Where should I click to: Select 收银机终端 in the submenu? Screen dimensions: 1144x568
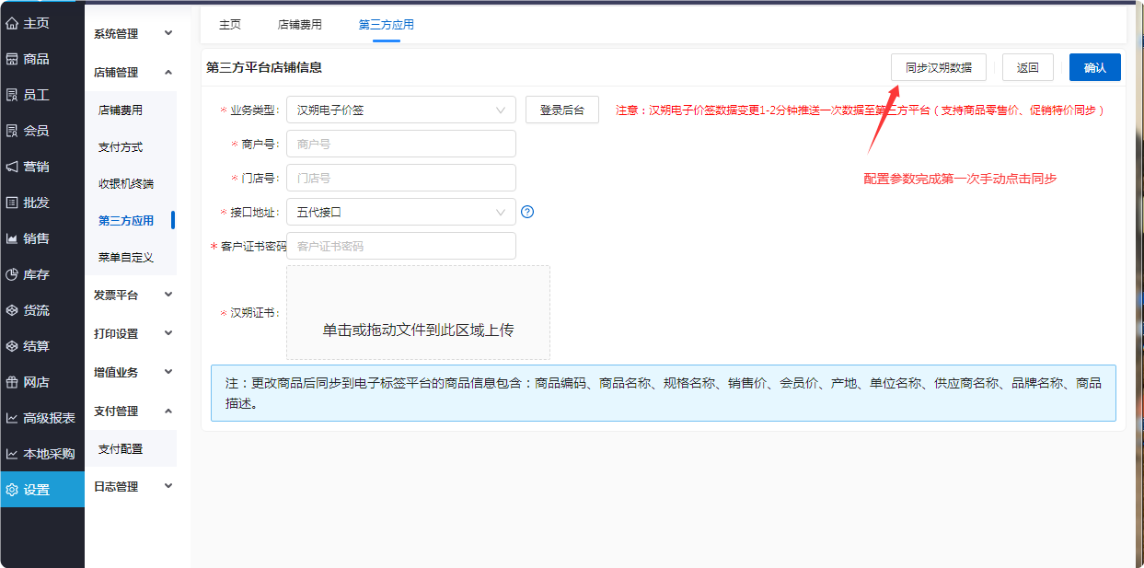click(x=126, y=183)
